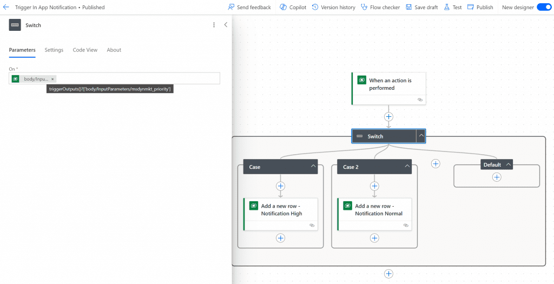Add a new case with the plus icon

436,164
